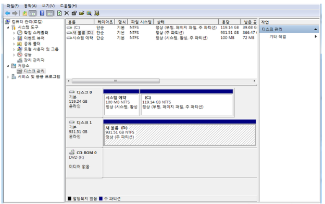Image resolution: width=325 pixels, height=204 pixels.
Task: Expand the 공유 폴더 node
Action: pos(14,44)
